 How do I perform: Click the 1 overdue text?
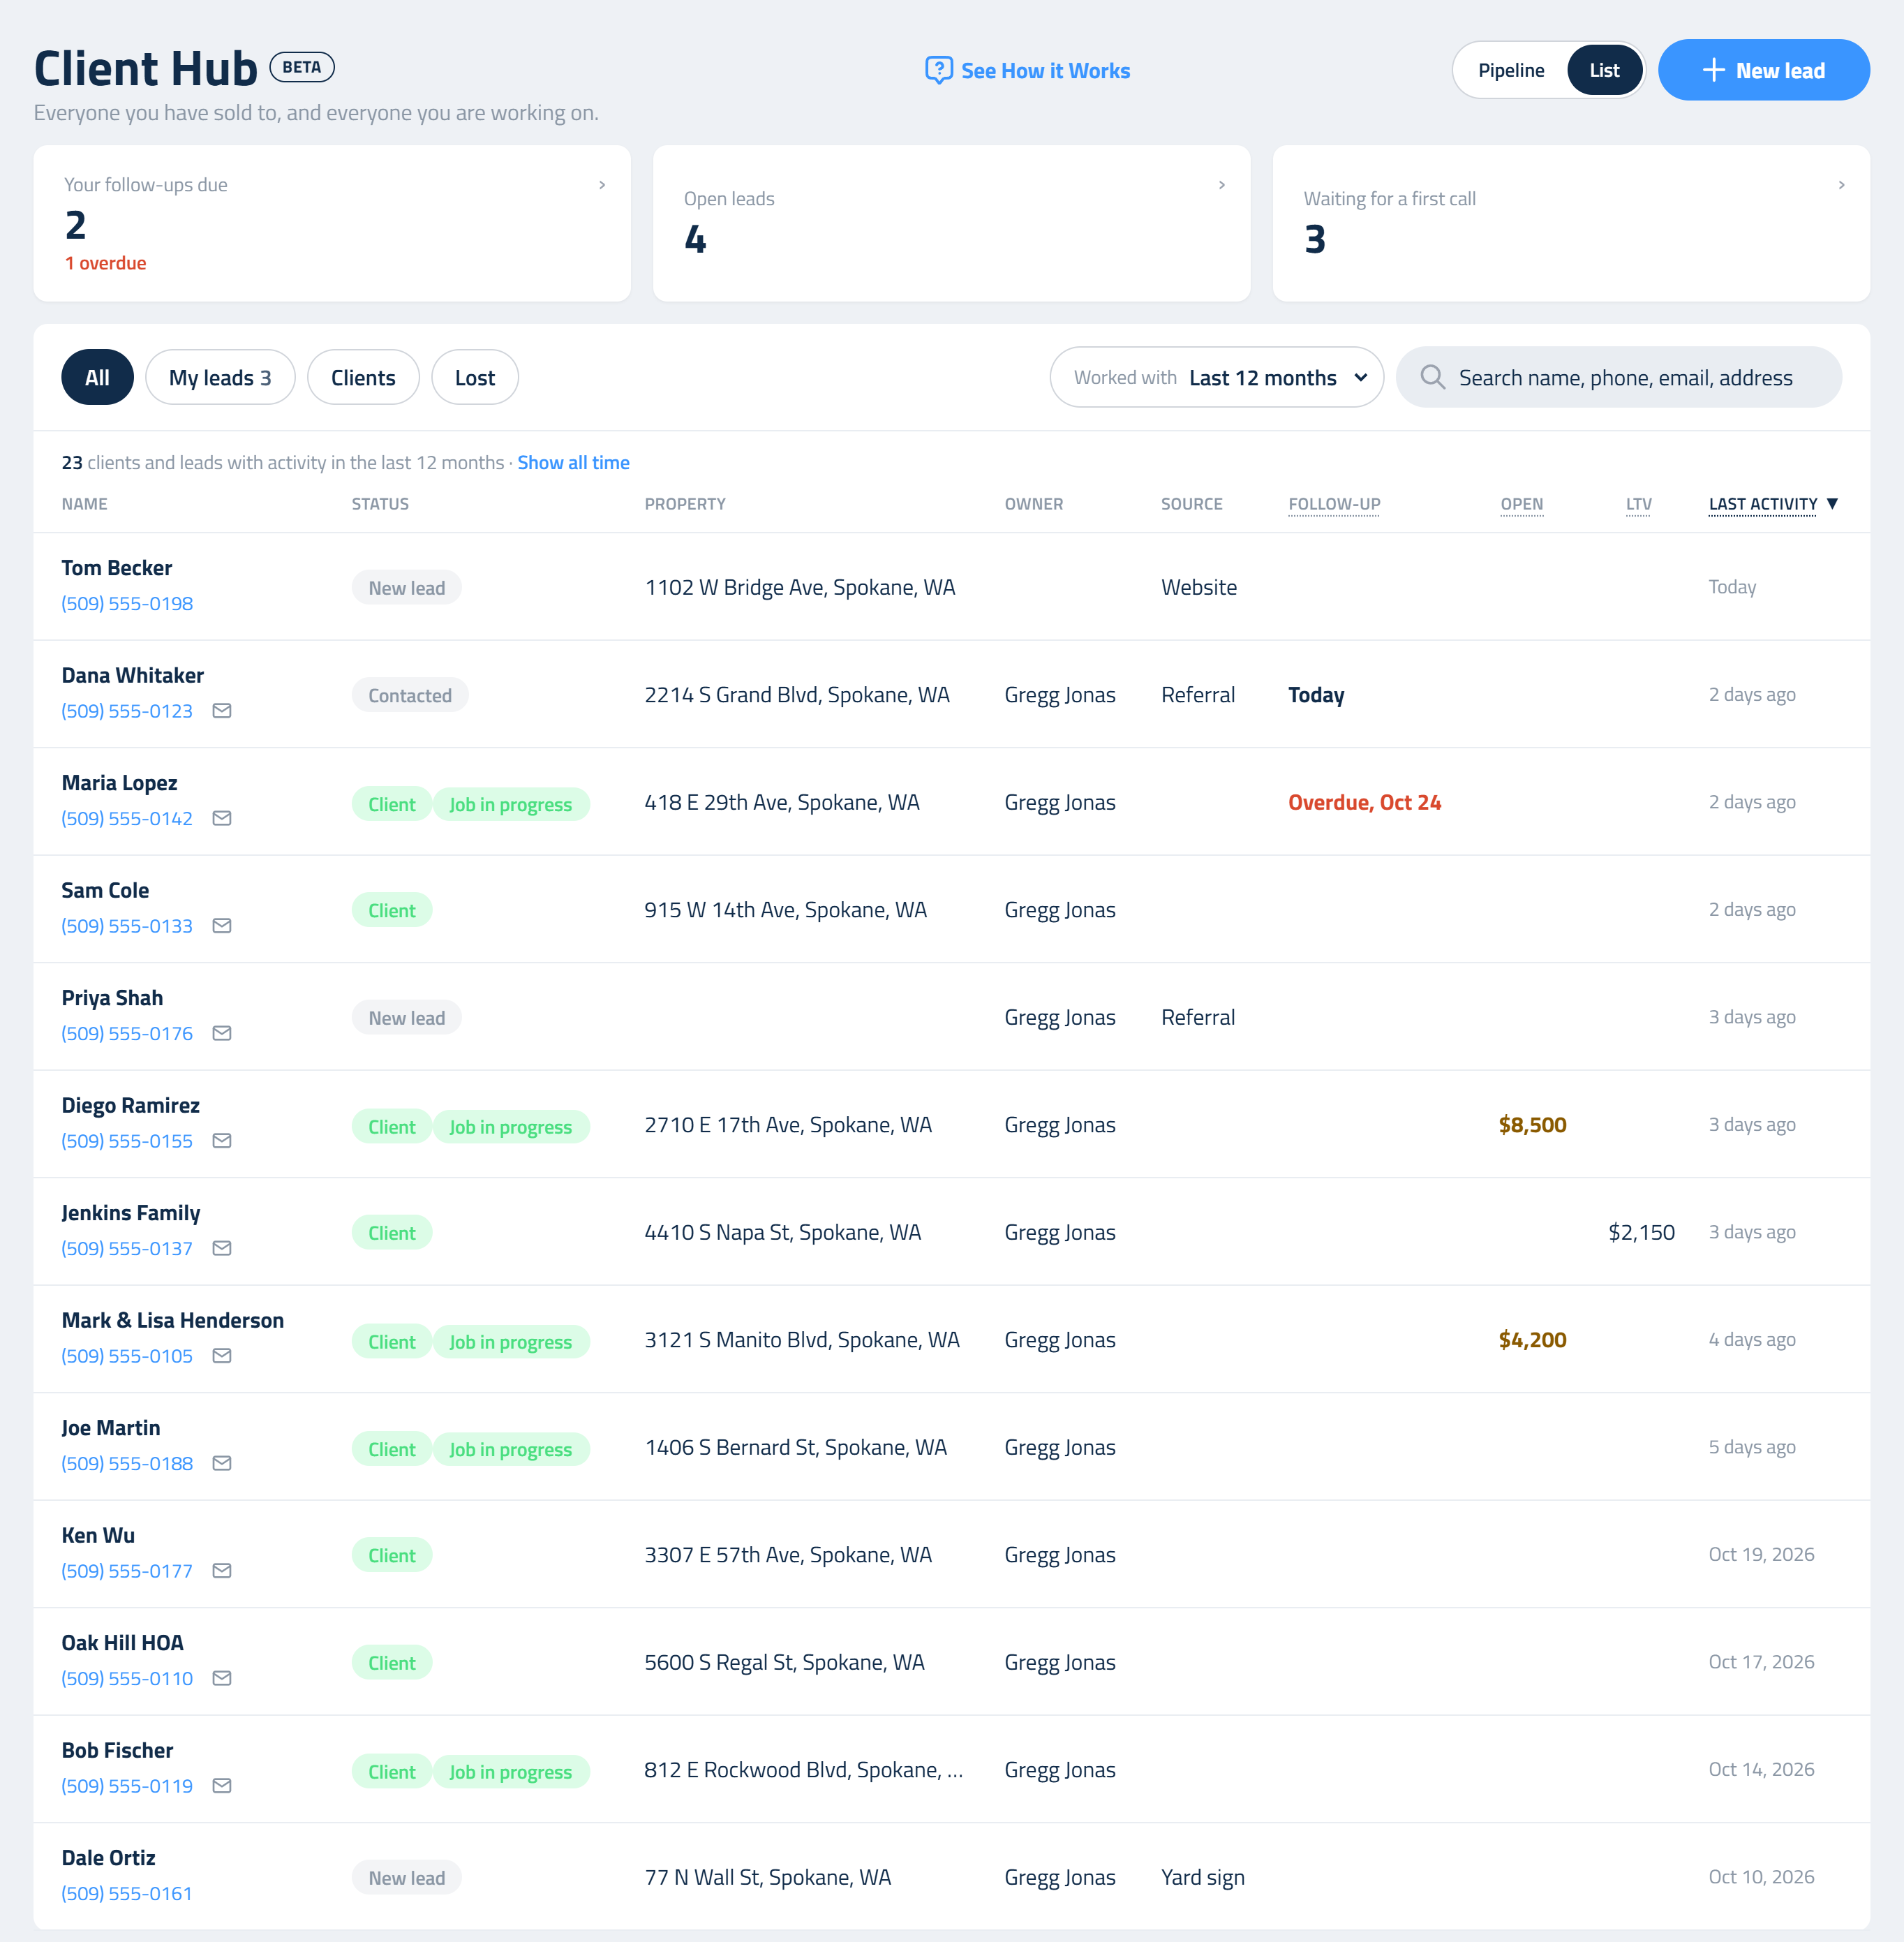point(106,263)
